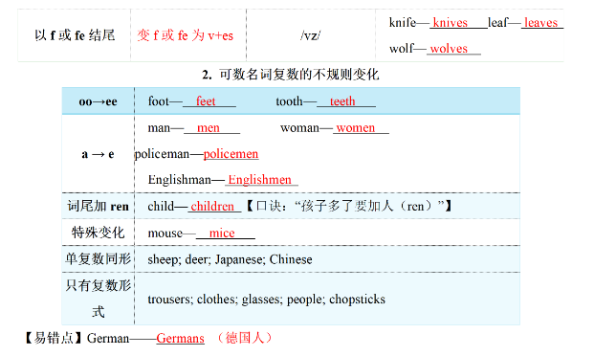
Task: Click the cell '以 f 或 fe 结尾'
Action: [x=75, y=35]
